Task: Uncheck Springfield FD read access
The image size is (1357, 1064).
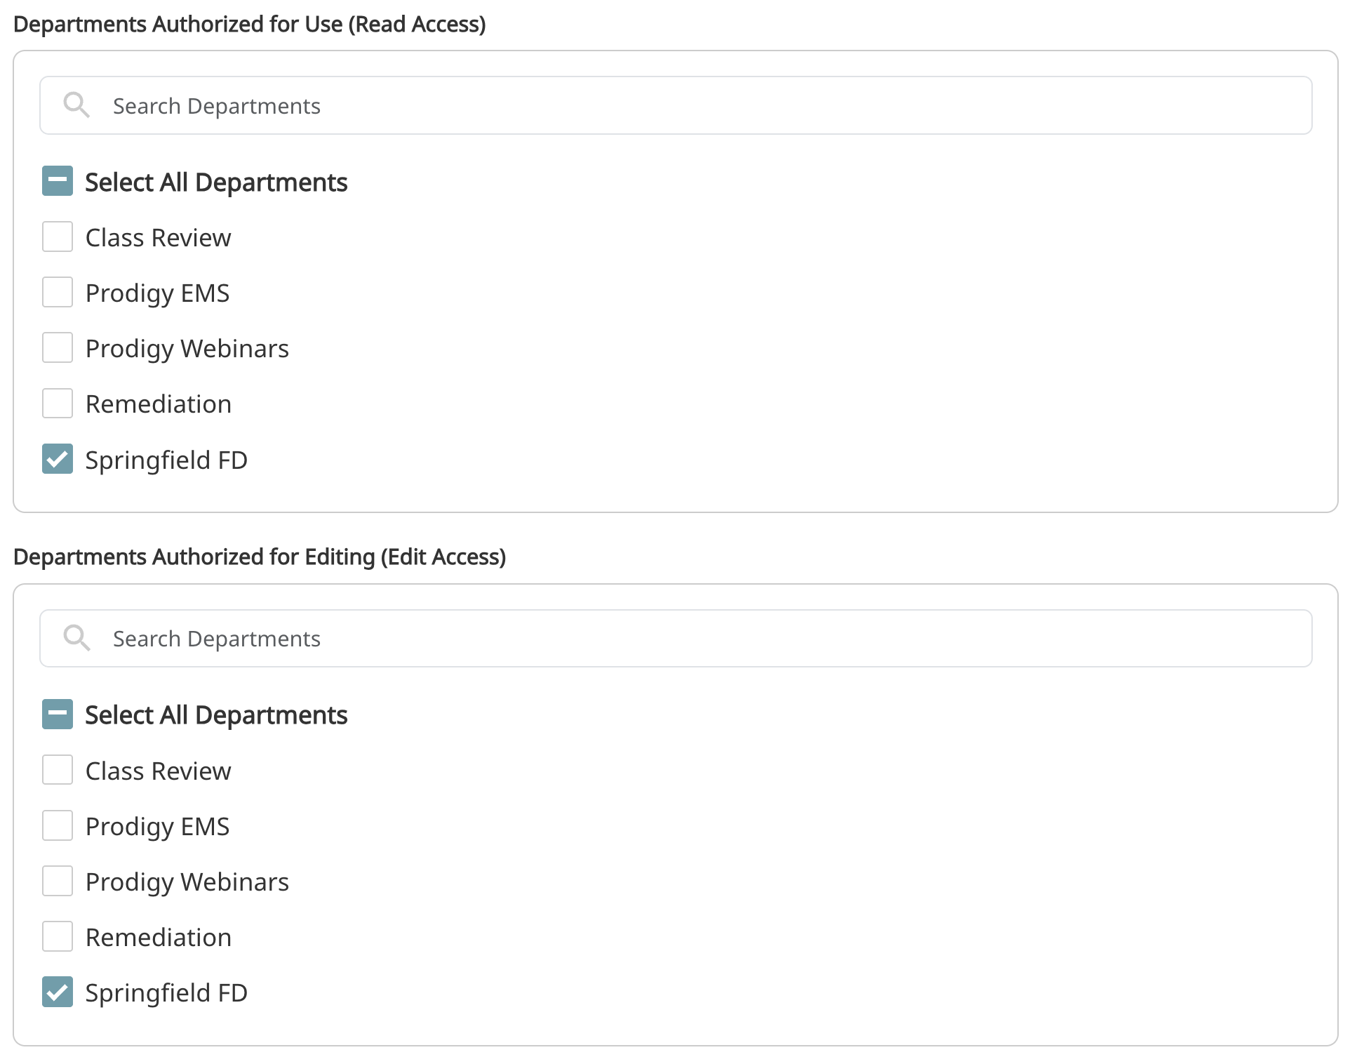Action: [58, 459]
